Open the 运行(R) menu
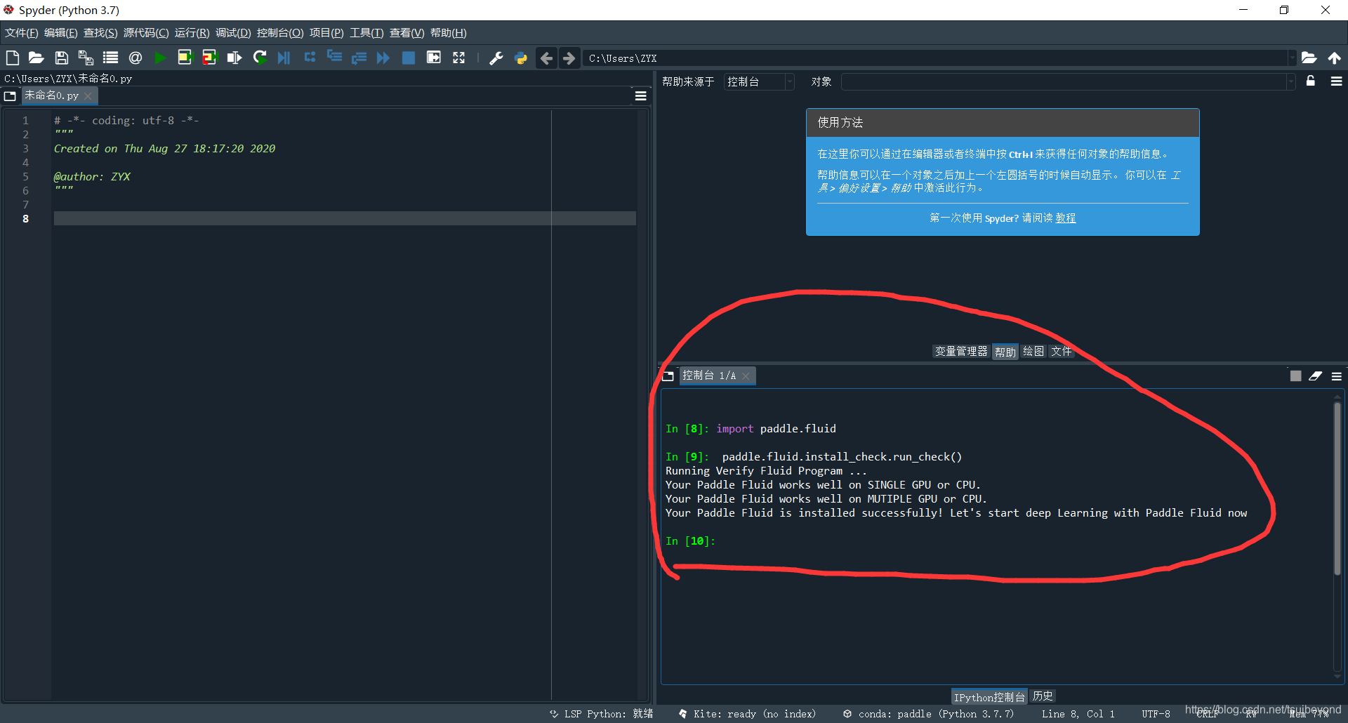 point(192,33)
